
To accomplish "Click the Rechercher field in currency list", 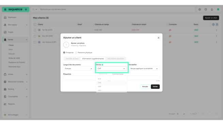I will click(x=111, y=74).
